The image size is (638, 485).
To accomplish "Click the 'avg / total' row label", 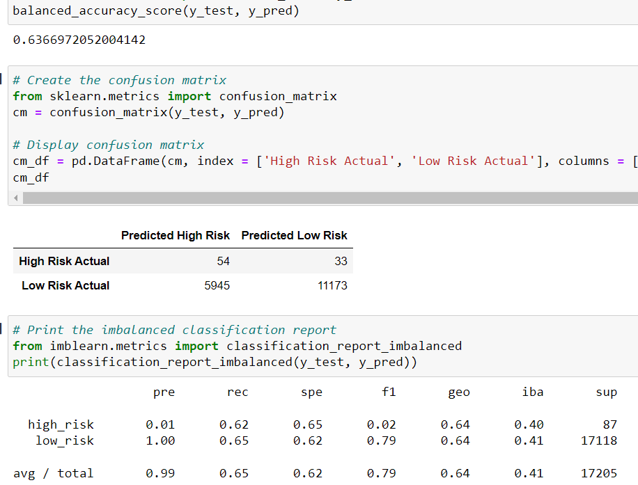I will 54,473.
